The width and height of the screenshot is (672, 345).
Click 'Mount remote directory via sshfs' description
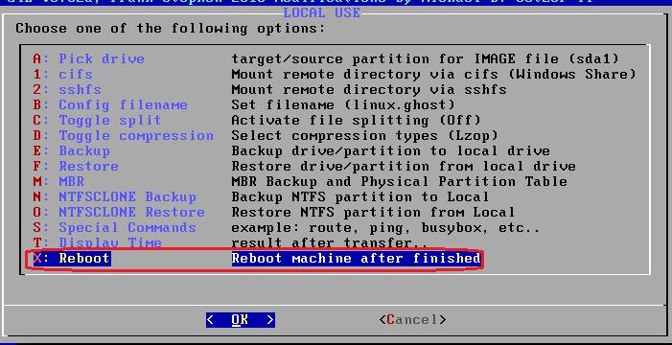point(369,89)
